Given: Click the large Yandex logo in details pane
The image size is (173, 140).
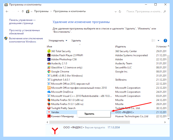Looking at the screenshot, I should (x=55, y=131).
